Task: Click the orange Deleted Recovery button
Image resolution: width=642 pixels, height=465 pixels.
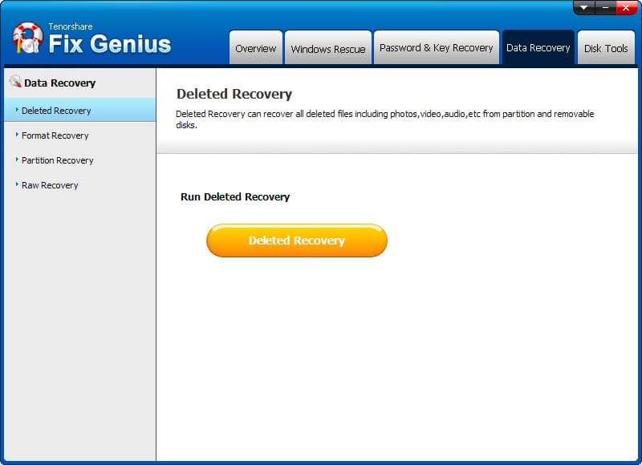Action: coord(297,241)
